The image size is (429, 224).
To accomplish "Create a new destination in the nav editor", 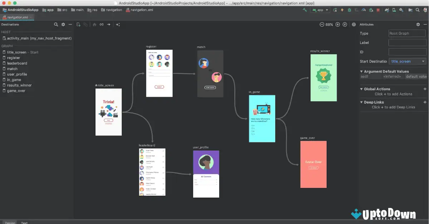I will [78, 24].
